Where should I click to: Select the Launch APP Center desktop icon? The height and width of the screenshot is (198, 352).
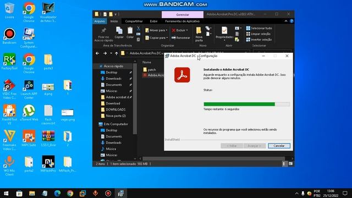click(x=29, y=89)
